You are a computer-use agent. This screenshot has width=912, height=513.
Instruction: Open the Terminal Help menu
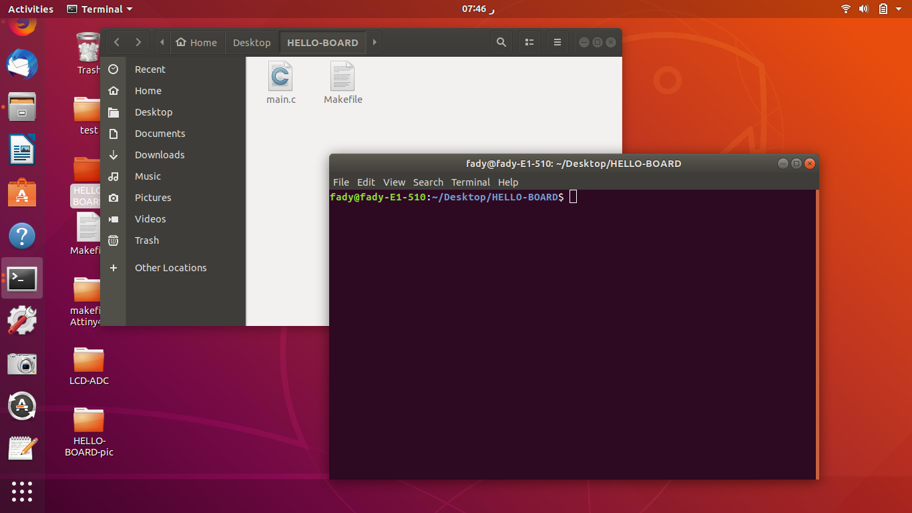(x=508, y=182)
